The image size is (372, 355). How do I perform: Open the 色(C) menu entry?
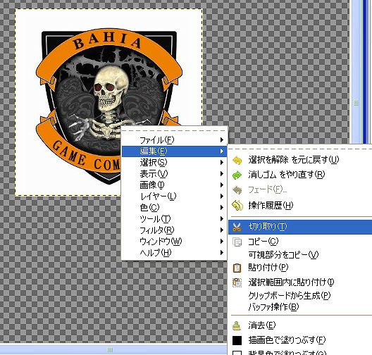pos(174,208)
